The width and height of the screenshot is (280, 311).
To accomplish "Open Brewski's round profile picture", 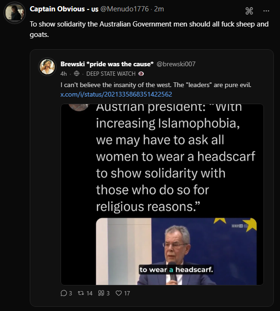I will tap(47, 67).
